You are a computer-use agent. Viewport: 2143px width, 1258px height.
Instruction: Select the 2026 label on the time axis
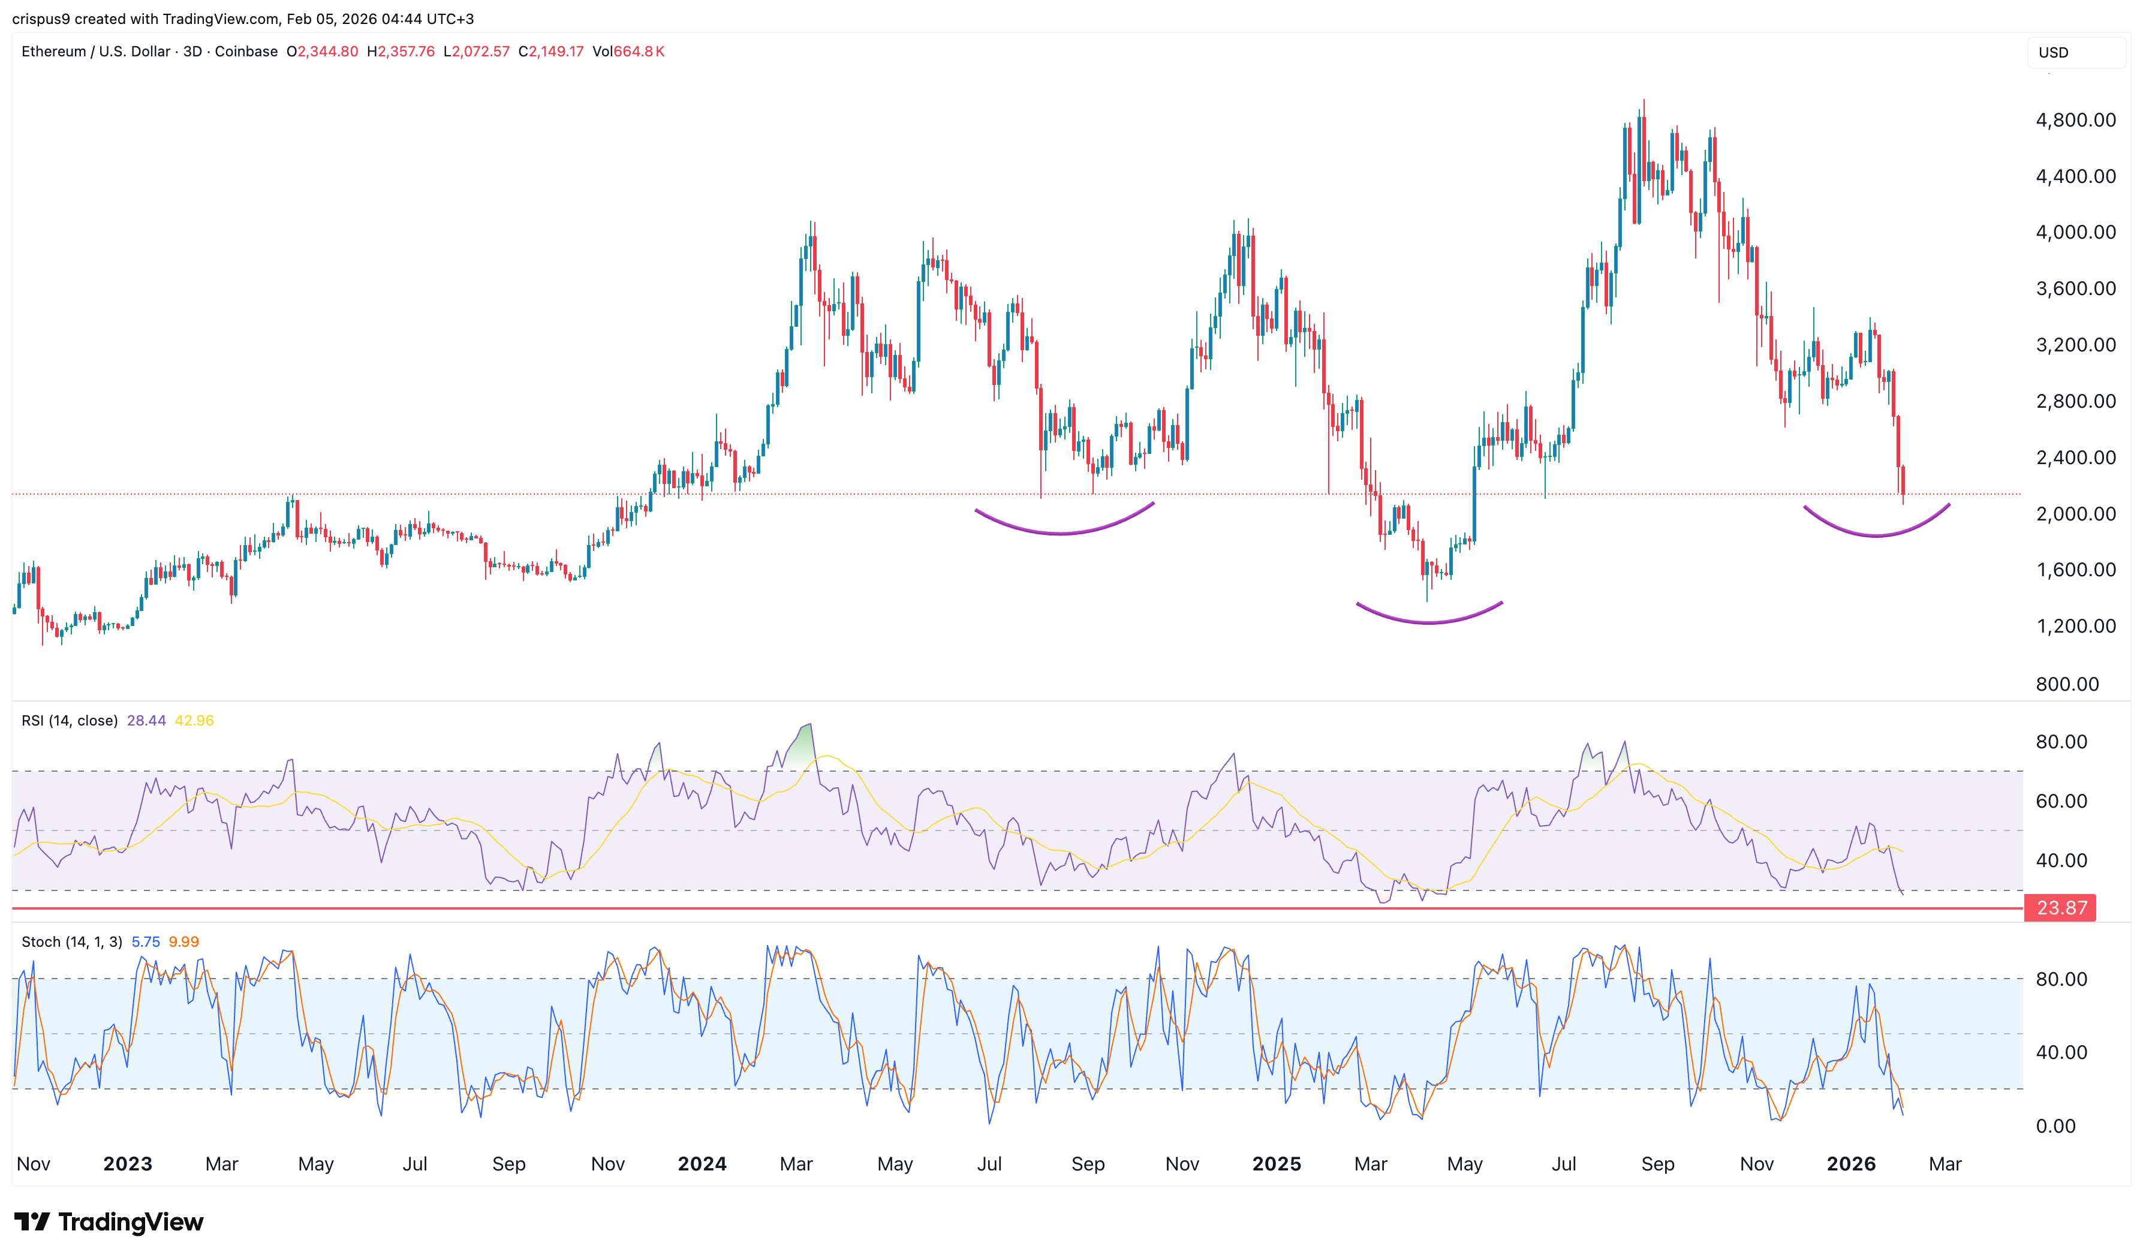click(1852, 1164)
